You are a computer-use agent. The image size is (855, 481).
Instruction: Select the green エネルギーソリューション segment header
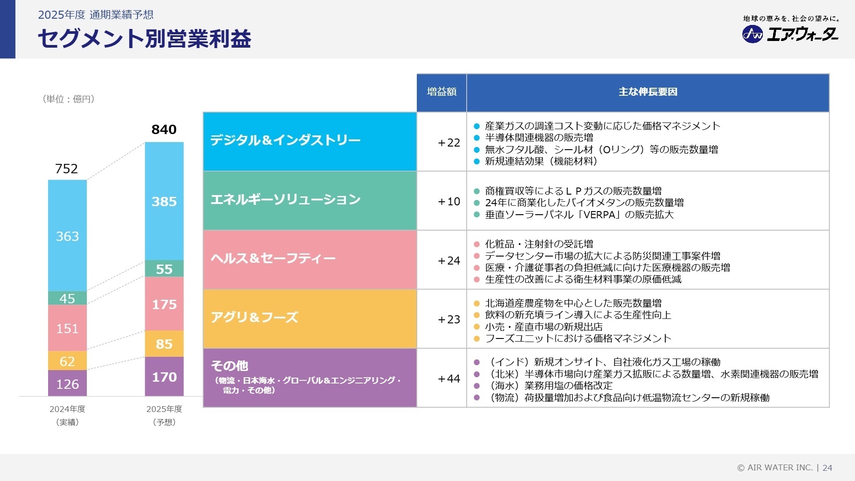tap(309, 200)
